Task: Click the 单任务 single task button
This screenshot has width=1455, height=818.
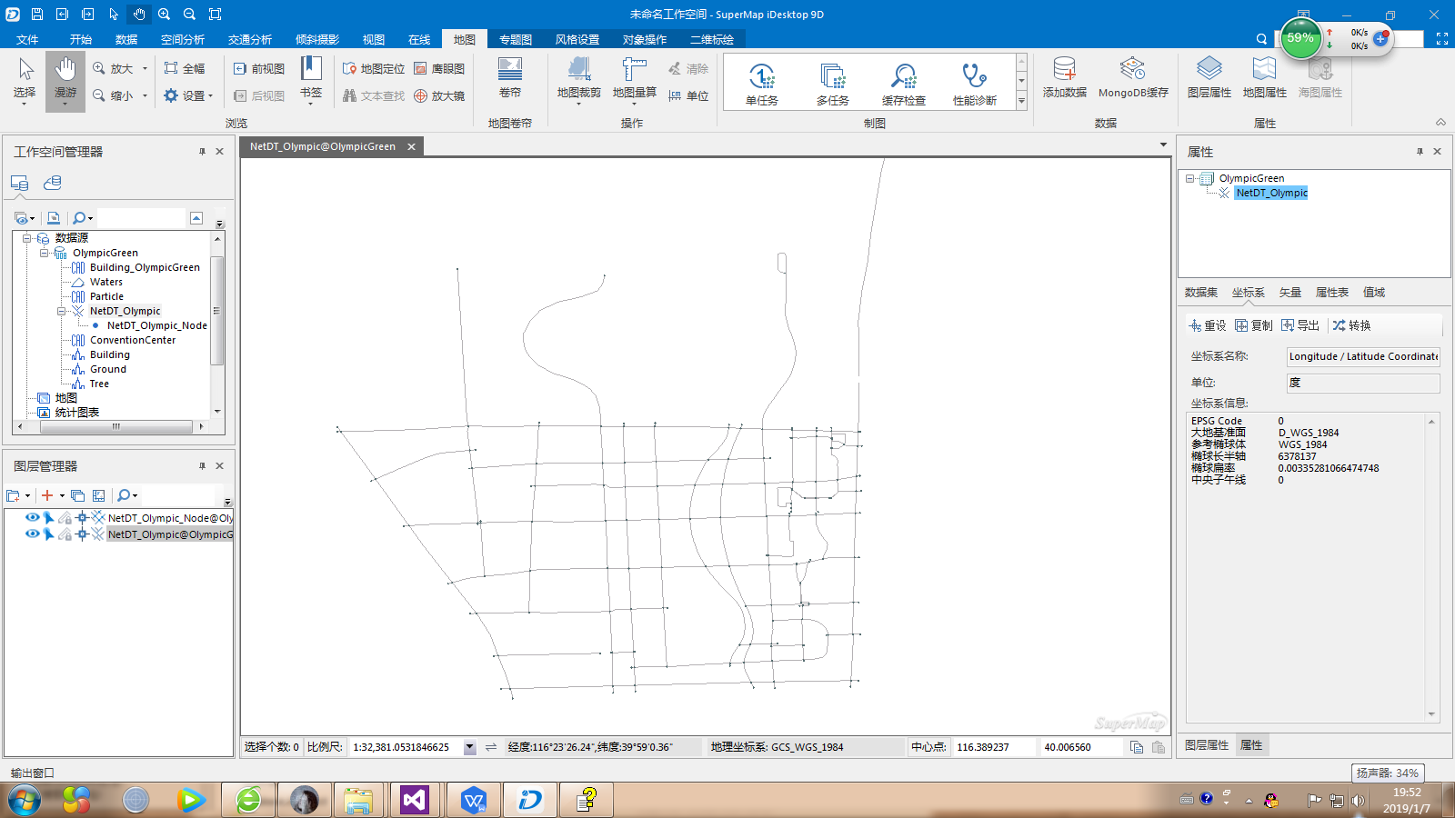Action: coord(762,84)
